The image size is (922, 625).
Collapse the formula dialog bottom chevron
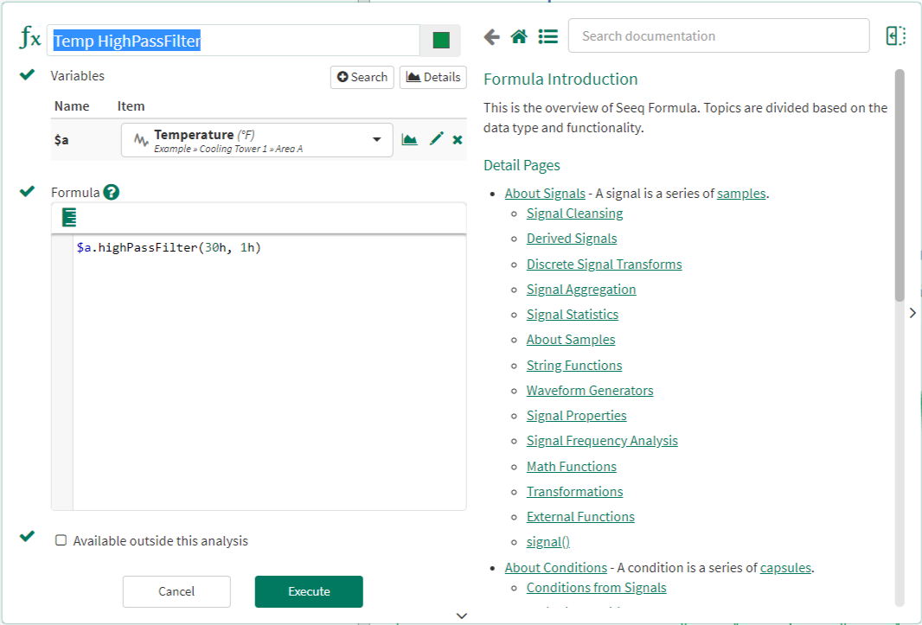click(461, 615)
